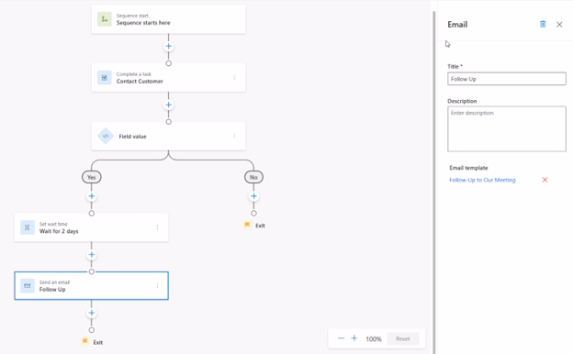
Task: Reset the canvas zoom
Action: coord(403,338)
